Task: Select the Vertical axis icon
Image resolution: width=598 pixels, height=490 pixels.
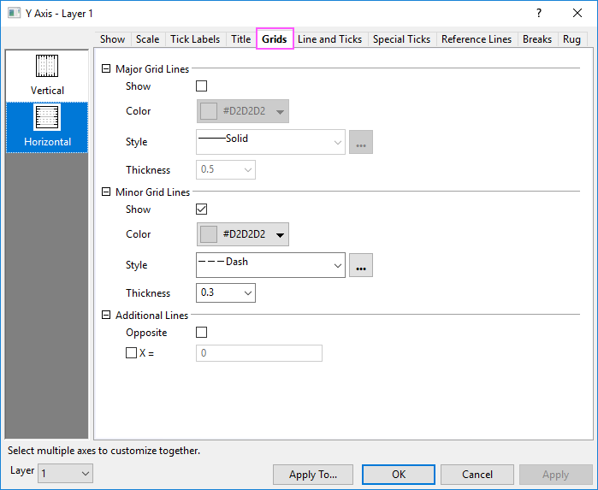Action: 47,67
